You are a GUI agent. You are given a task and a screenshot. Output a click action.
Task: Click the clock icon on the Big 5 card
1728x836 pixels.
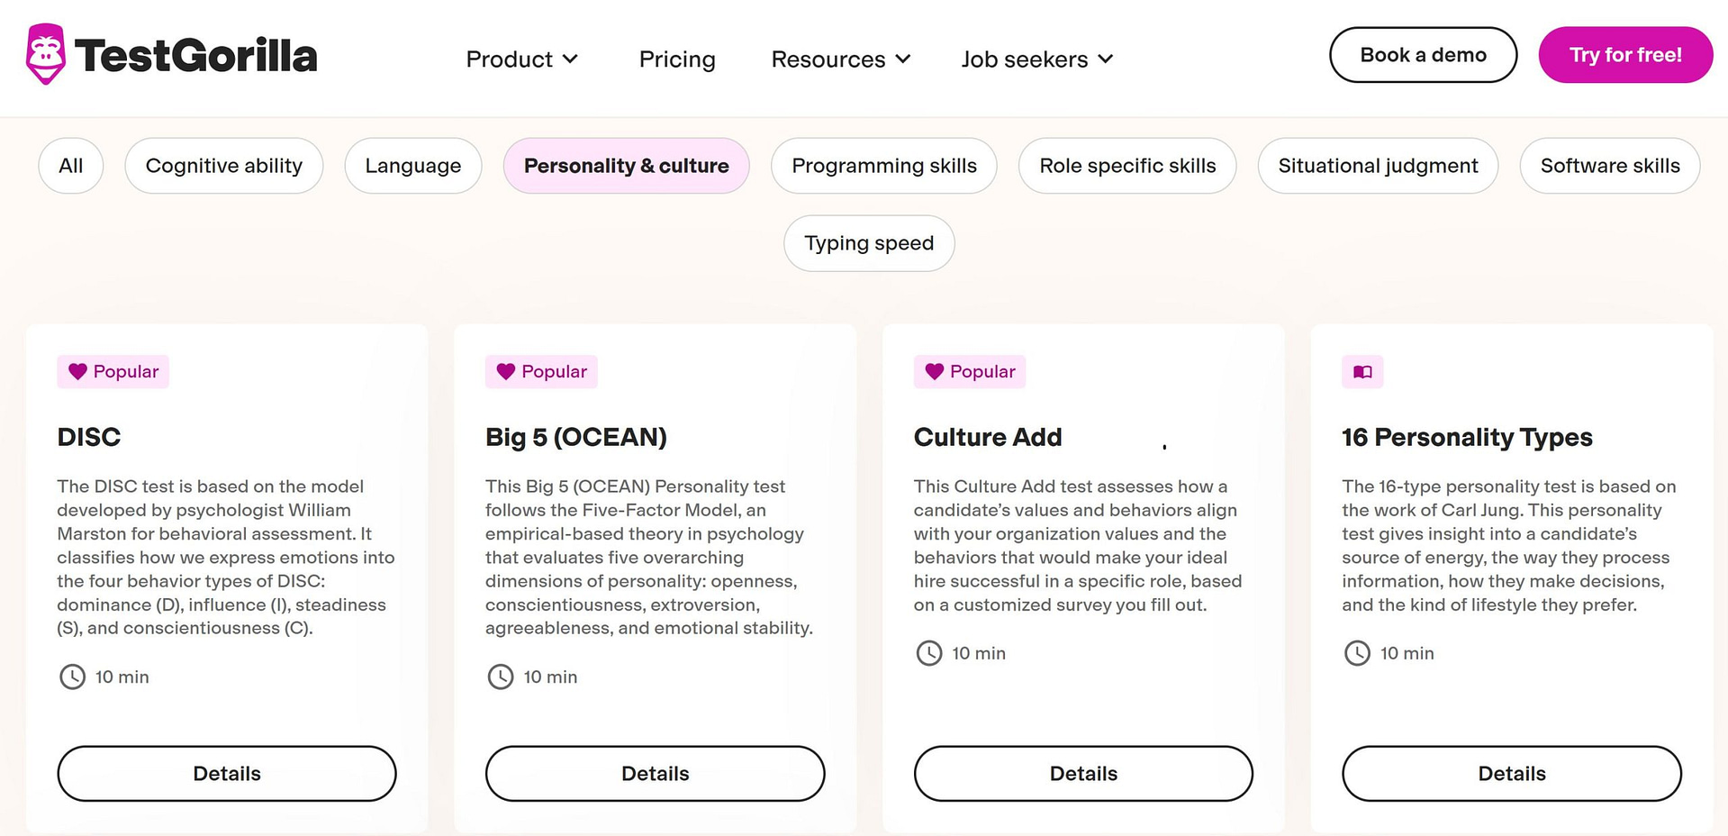[x=501, y=677]
